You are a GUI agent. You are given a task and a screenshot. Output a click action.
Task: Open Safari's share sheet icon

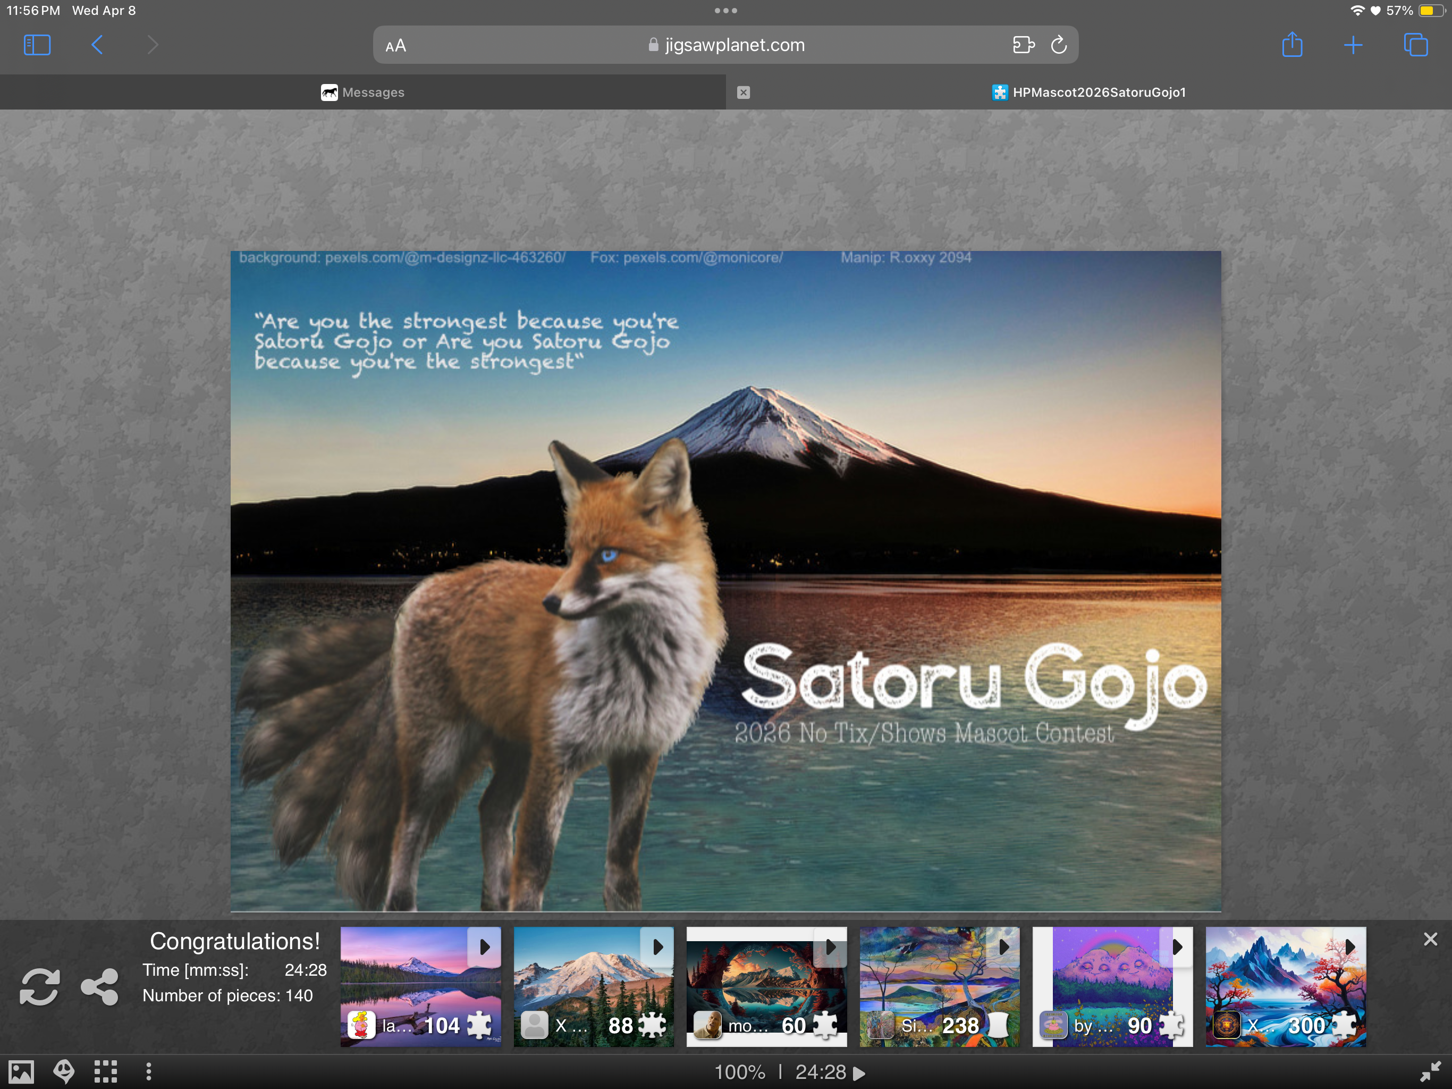point(1292,45)
